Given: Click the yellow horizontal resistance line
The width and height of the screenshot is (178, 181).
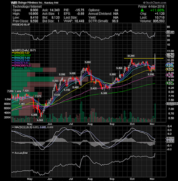Looking at the screenshot, I should (x=144, y=58).
